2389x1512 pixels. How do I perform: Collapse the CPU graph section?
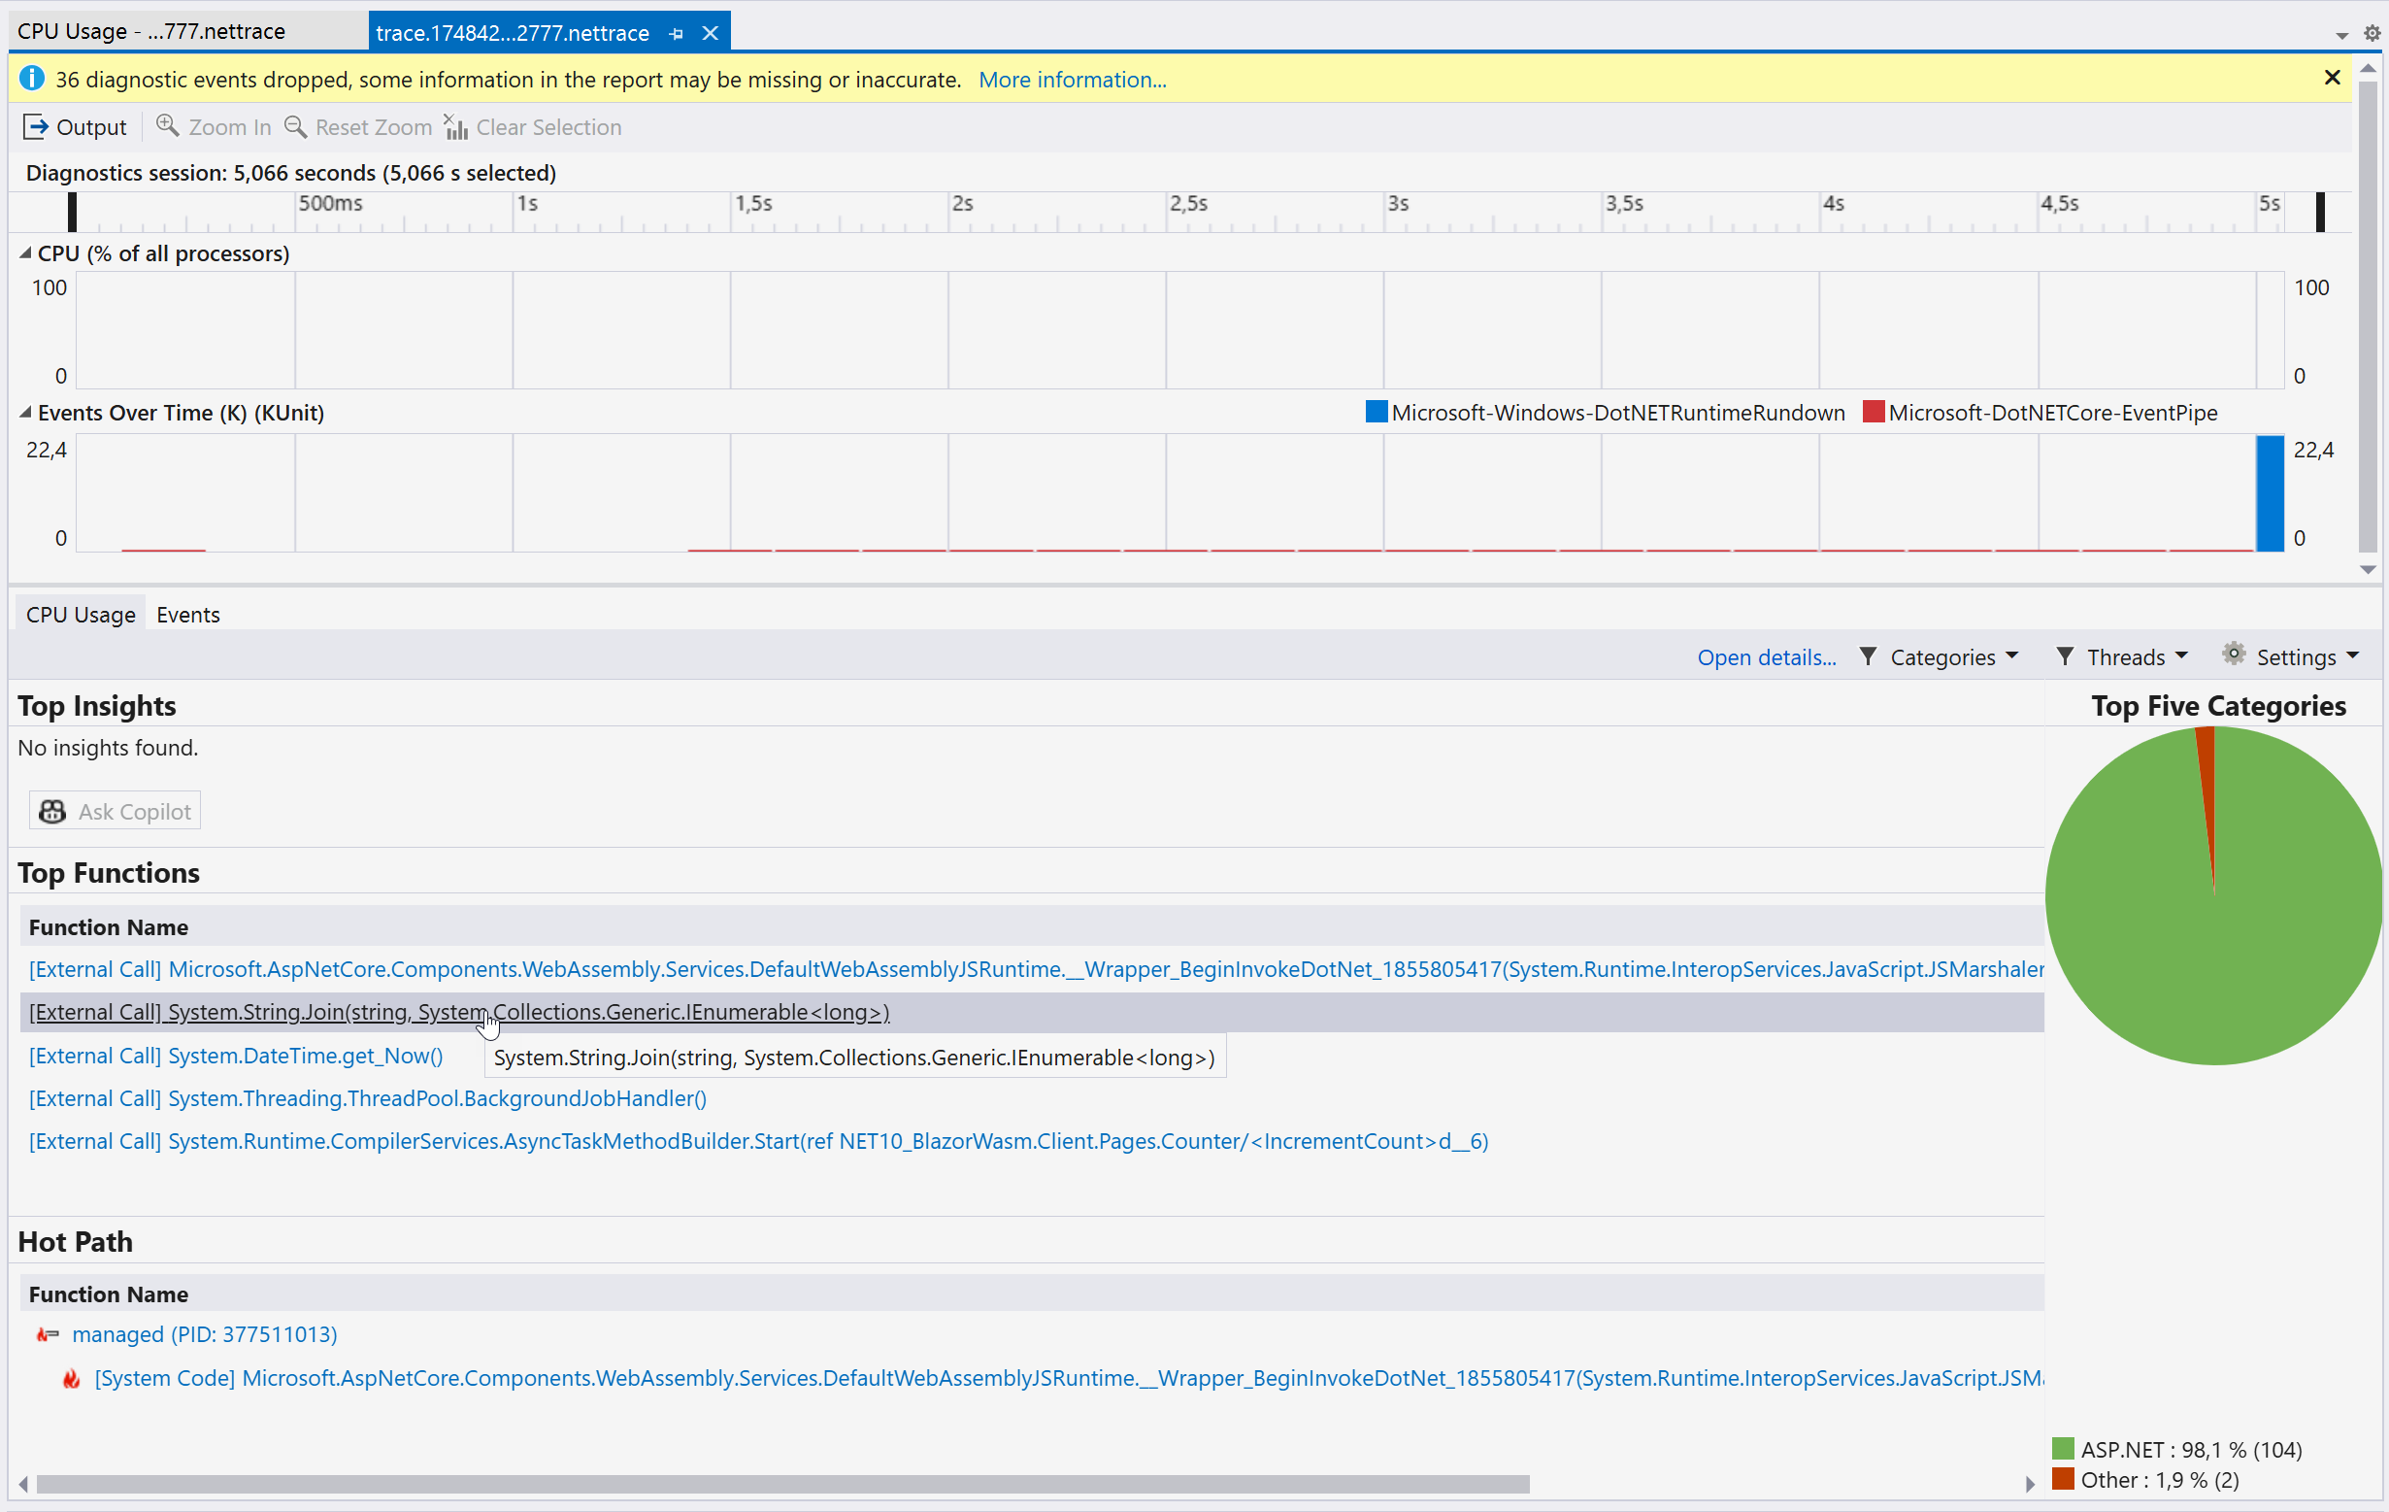(x=26, y=253)
